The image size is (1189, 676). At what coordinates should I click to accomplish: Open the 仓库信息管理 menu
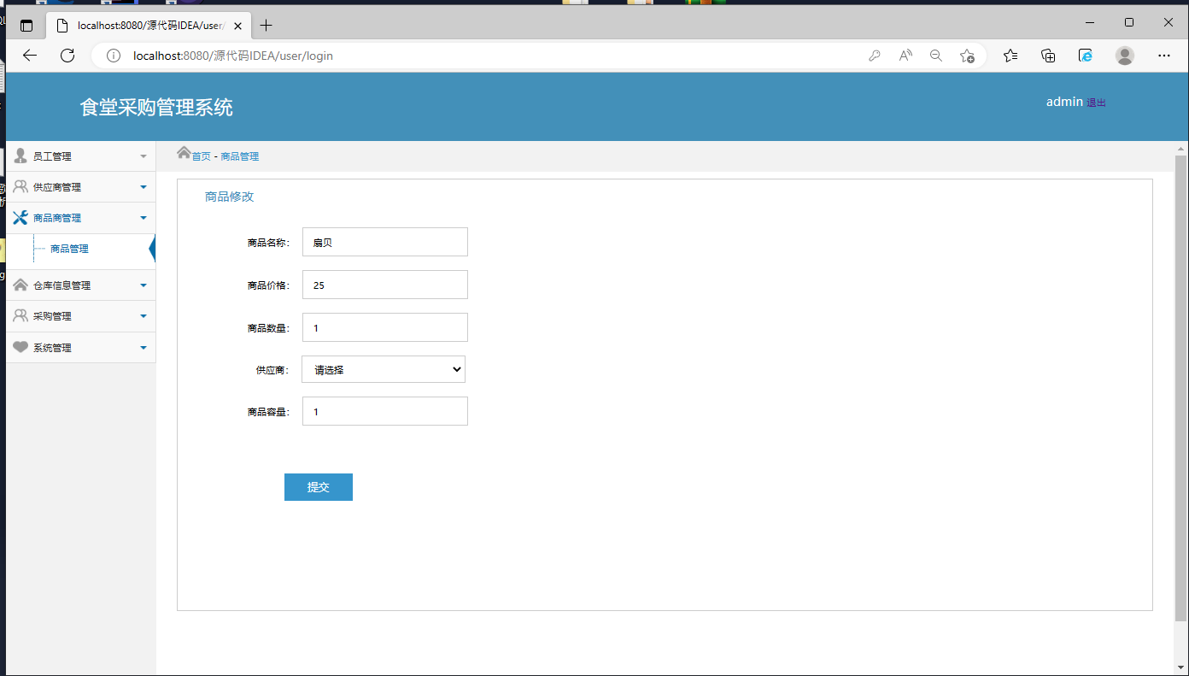tap(80, 285)
